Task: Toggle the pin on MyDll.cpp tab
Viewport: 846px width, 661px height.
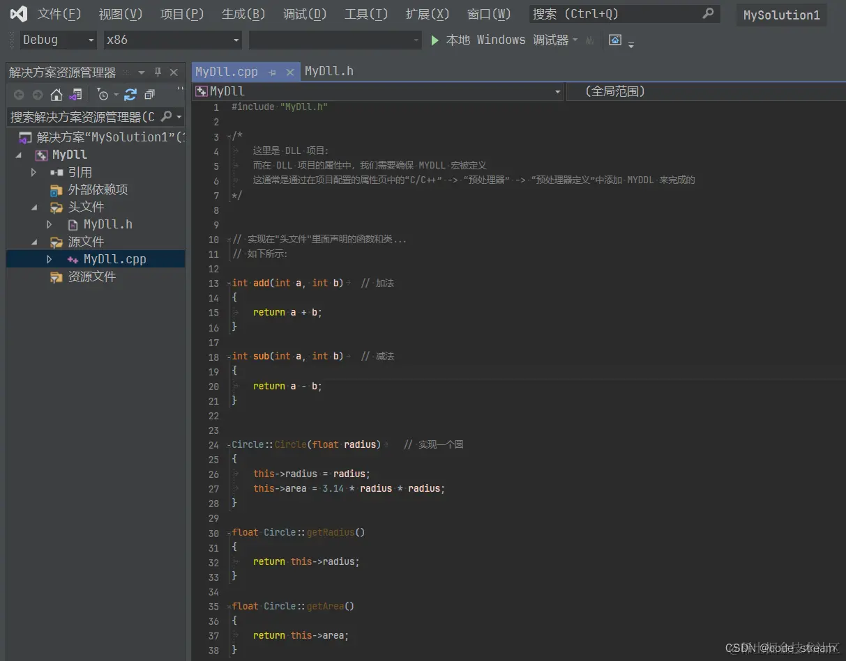Action: coord(273,72)
